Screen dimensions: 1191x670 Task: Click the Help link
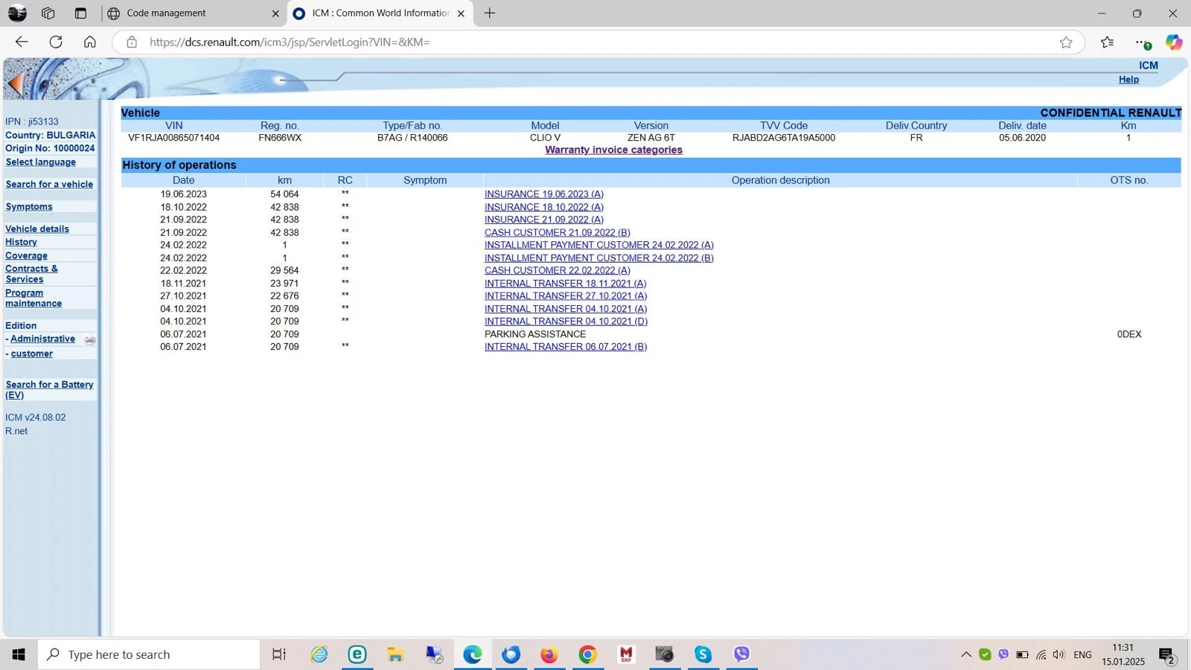click(1128, 80)
